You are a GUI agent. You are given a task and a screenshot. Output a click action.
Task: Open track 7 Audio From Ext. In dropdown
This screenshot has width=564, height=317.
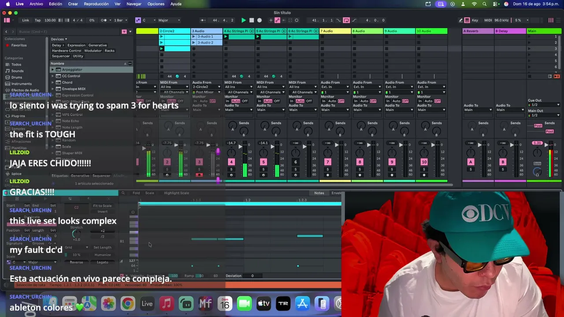click(x=335, y=87)
